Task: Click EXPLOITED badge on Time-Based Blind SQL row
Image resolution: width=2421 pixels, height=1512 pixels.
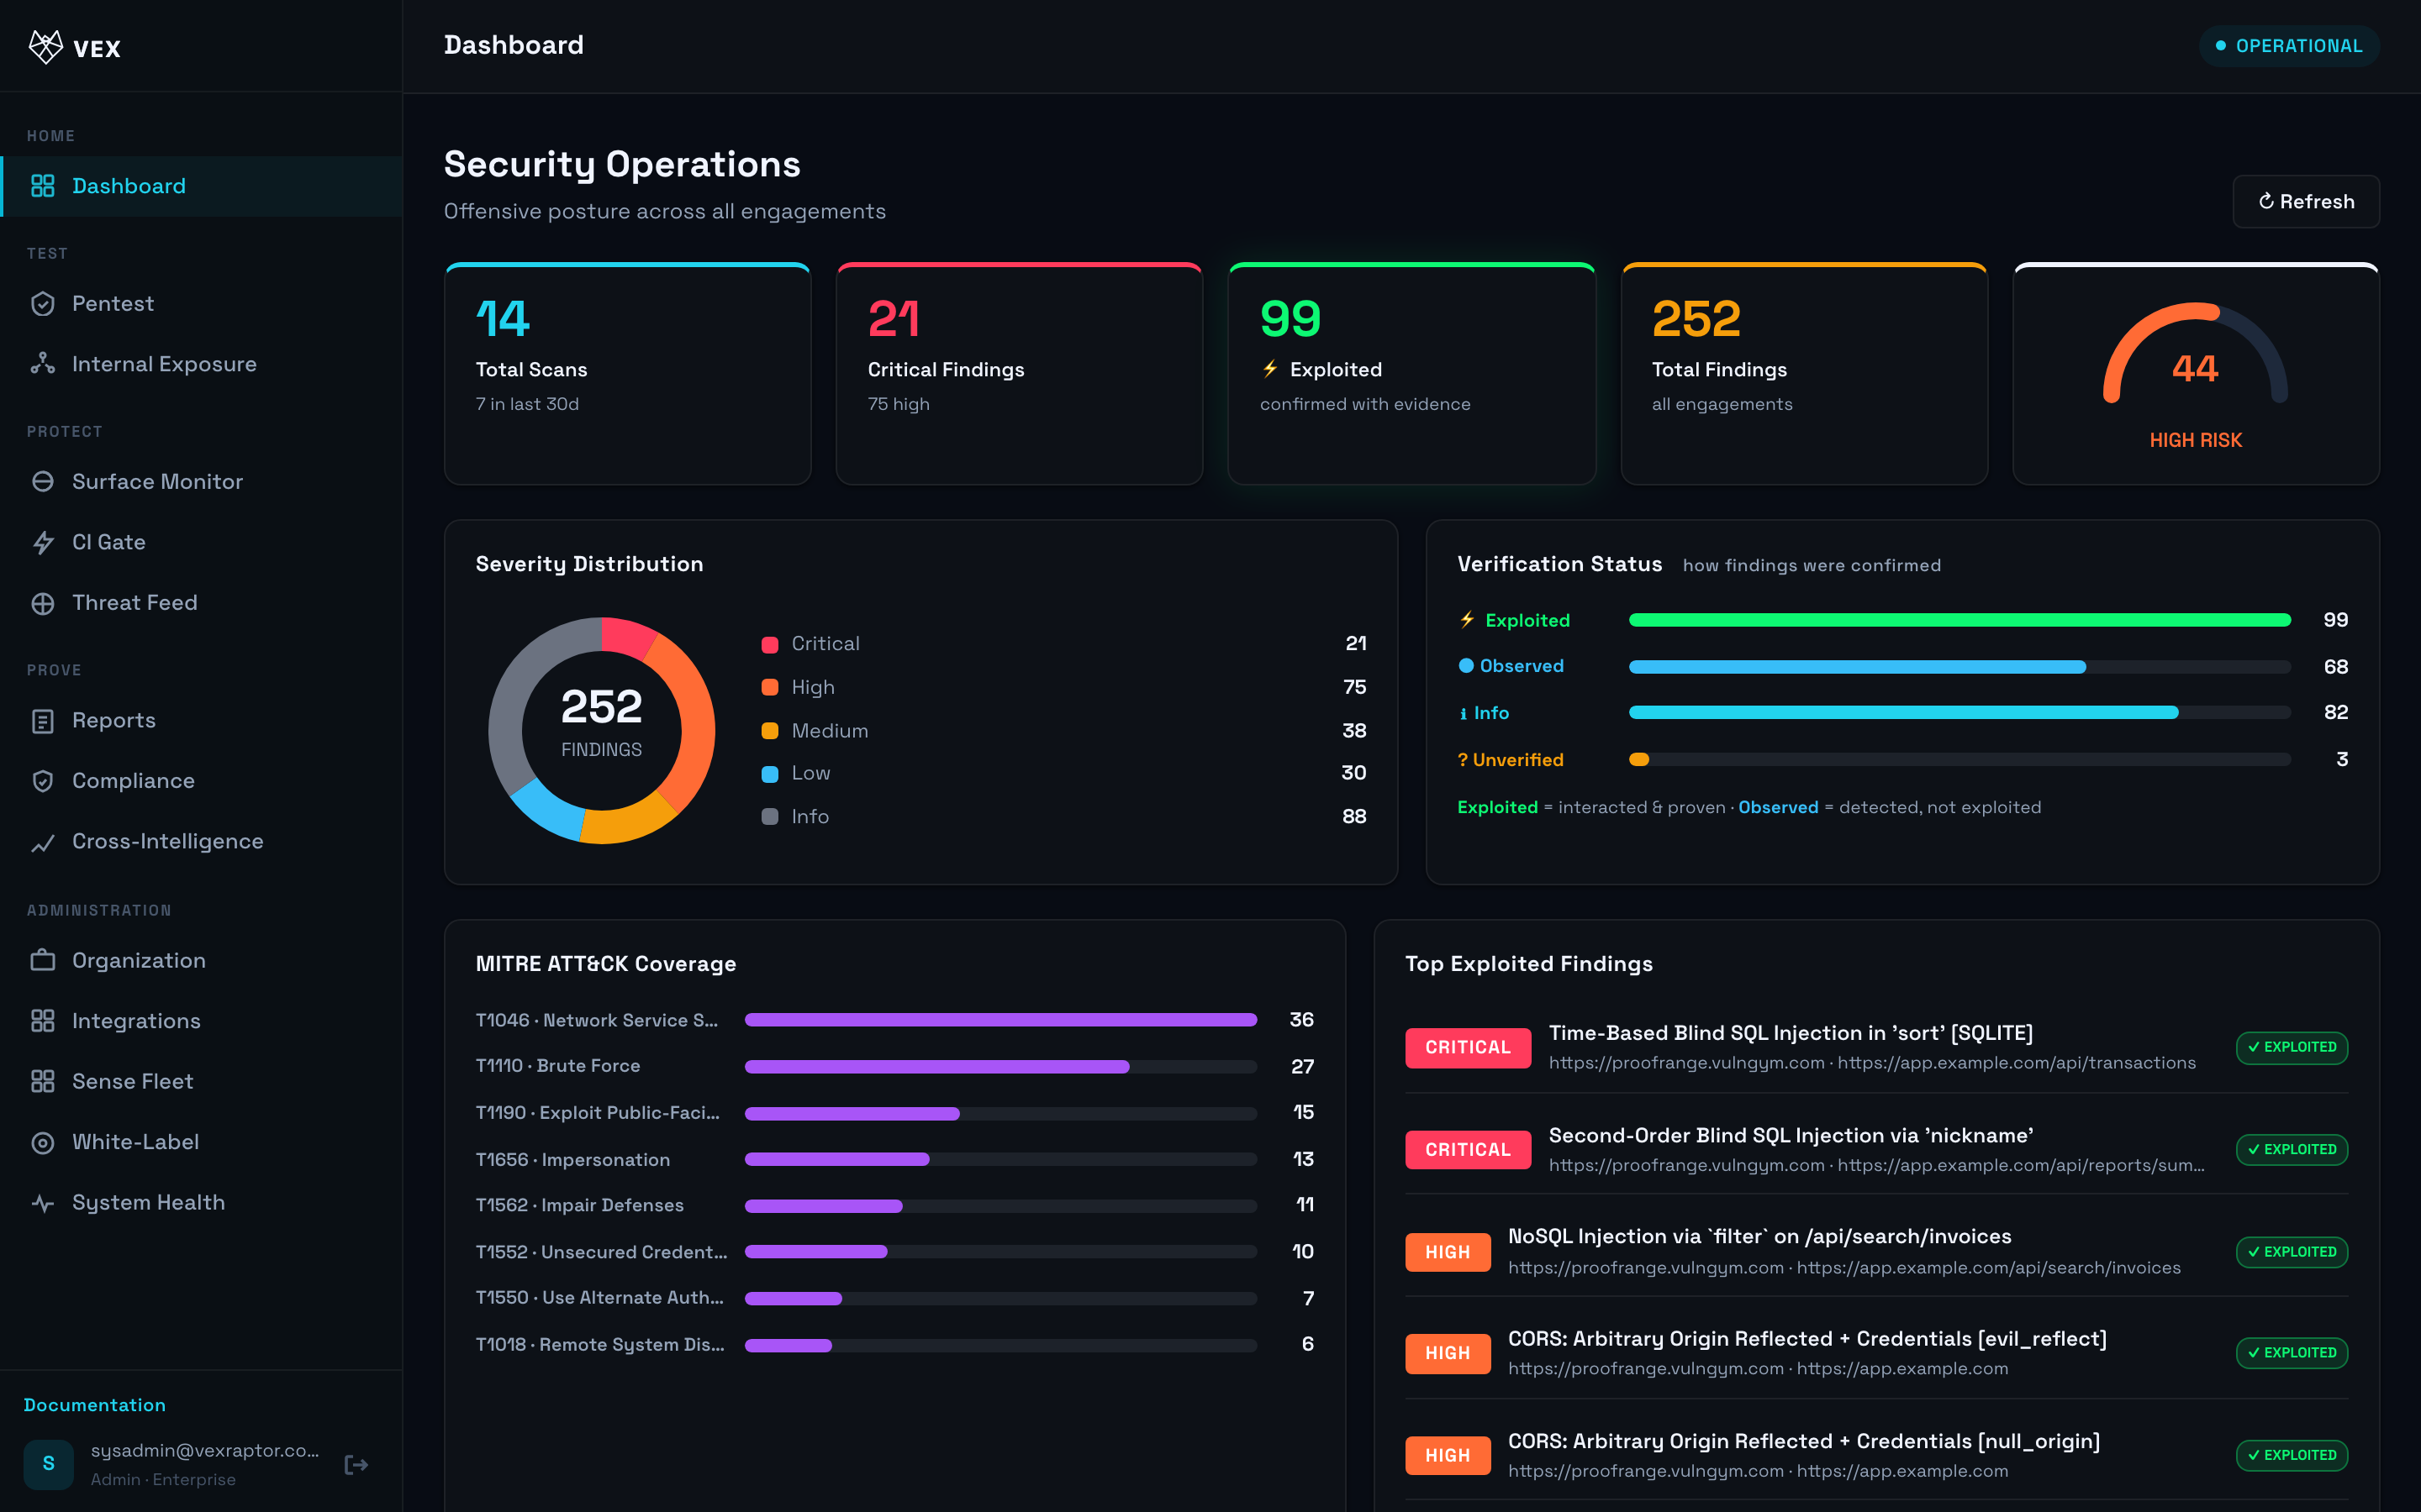Action: click(2291, 1047)
